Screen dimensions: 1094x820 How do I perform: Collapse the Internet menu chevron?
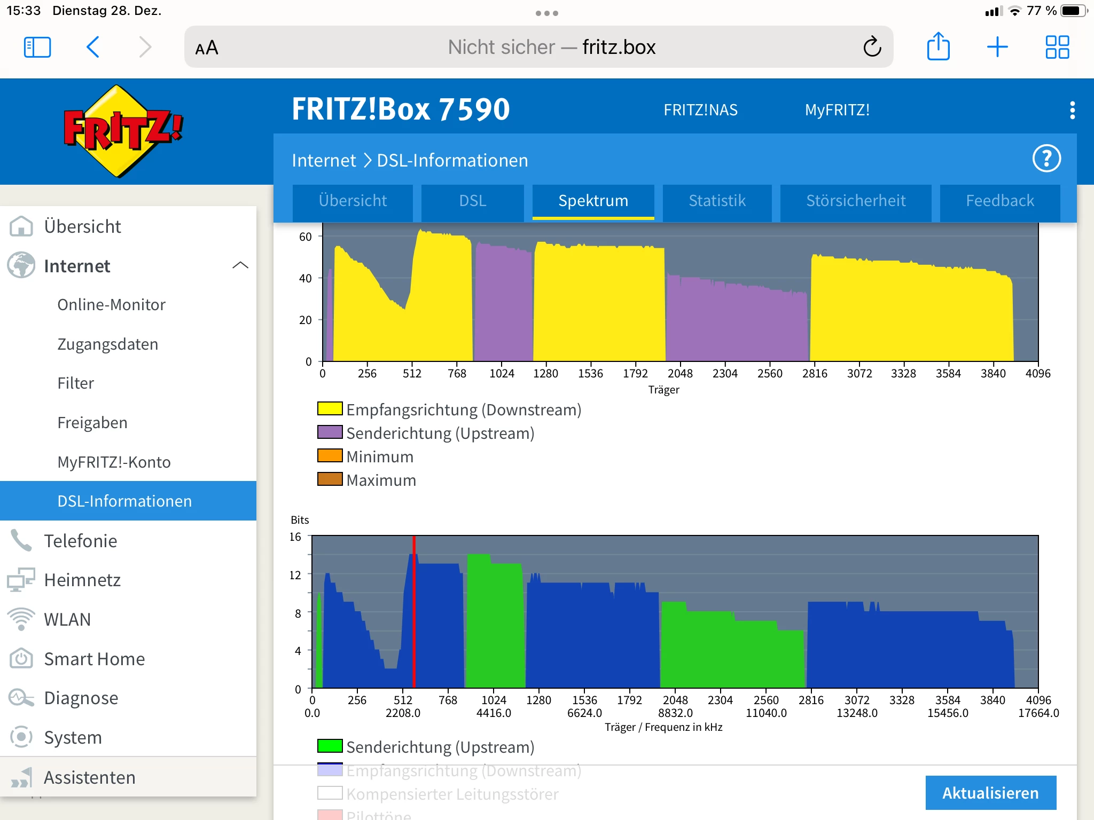click(240, 265)
